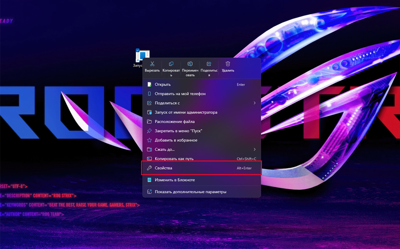The height and width of the screenshot is (249, 400).
Task: Click the icon beside Копировать как путь
Action: [150, 158]
